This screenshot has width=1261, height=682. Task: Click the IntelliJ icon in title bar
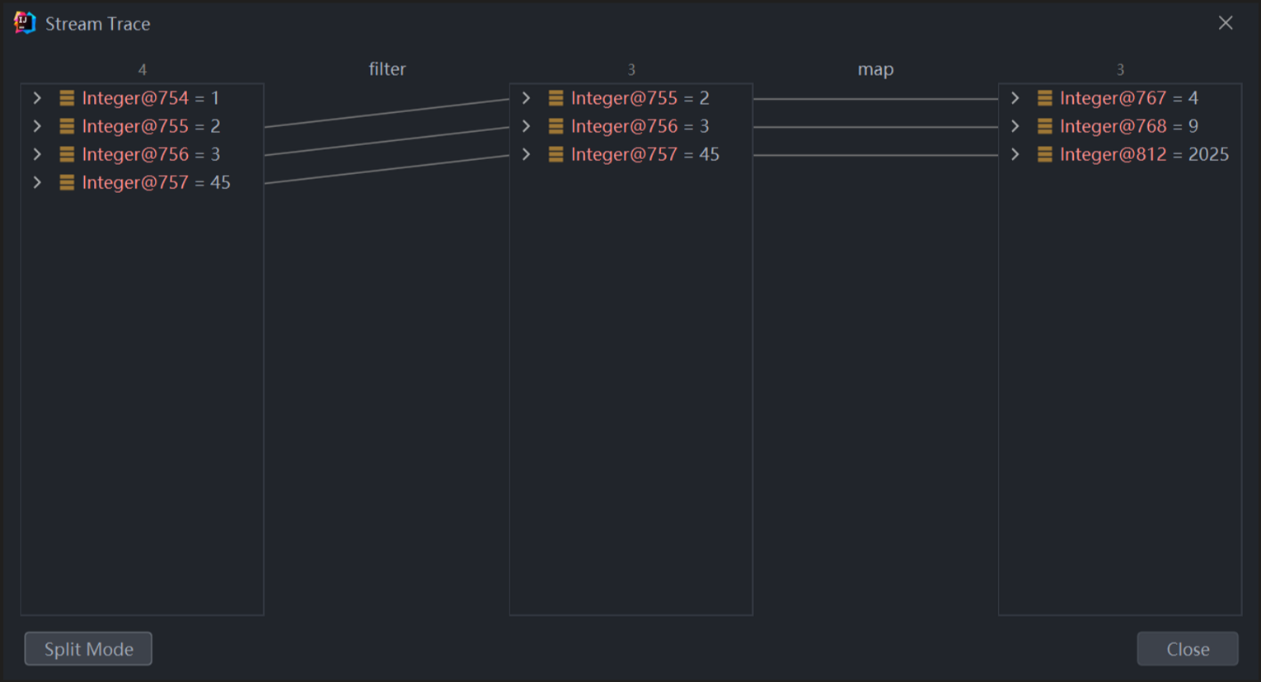[x=25, y=23]
